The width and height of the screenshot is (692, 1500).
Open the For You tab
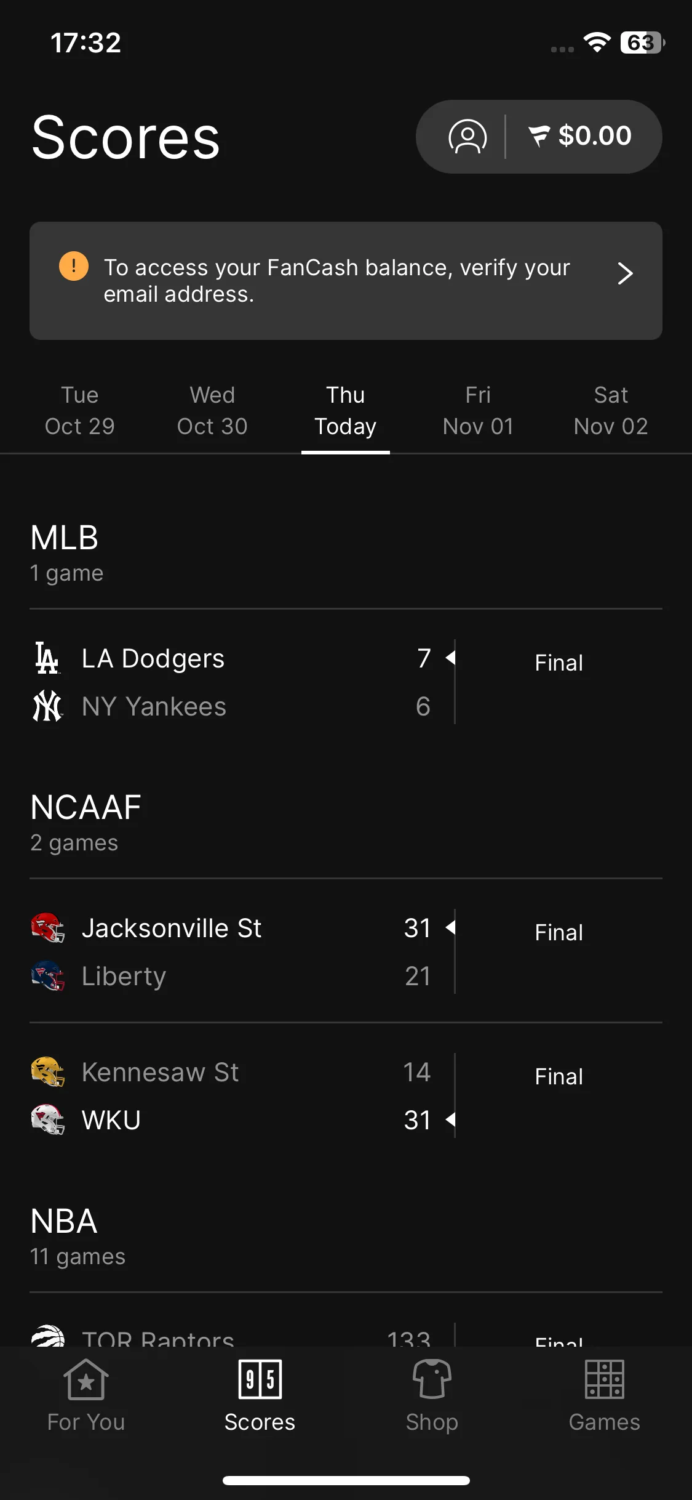click(86, 1396)
